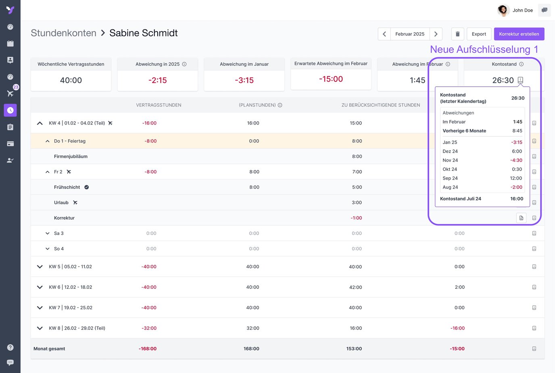Viewport: 555px width, 373px height.
Task: Open the absences airplane icon in sidebar
Action: click(x=10, y=93)
